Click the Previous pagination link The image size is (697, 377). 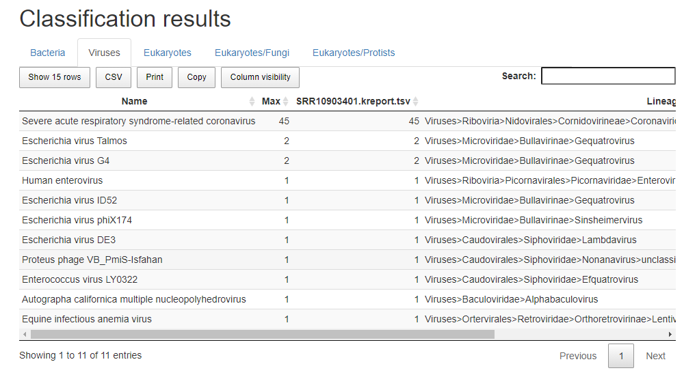(x=578, y=356)
